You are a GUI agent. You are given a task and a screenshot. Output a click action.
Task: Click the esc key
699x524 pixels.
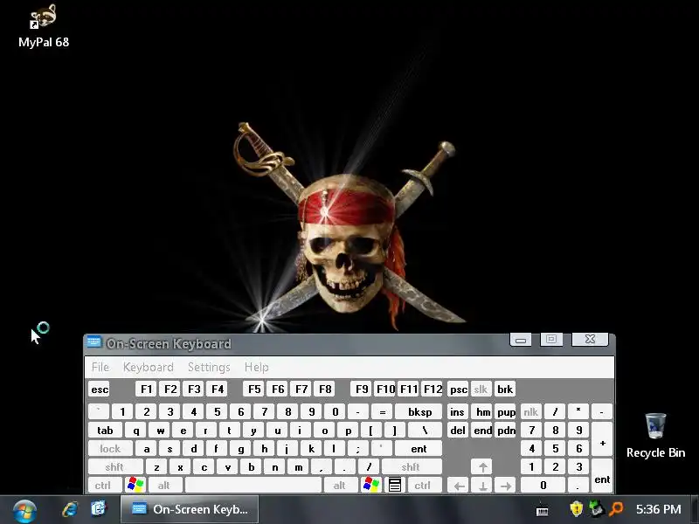point(100,389)
